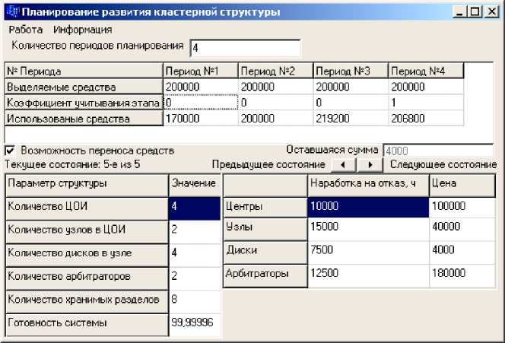The height and width of the screenshot is (343, 505).
Task: Select the Количество дисков в узле label
Action: (87, 256)
